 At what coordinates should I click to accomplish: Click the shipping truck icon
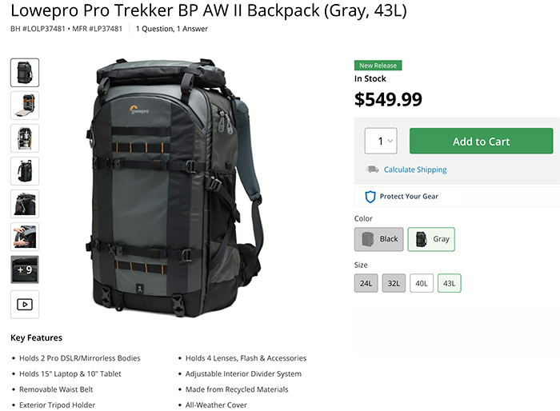[372, 169]
